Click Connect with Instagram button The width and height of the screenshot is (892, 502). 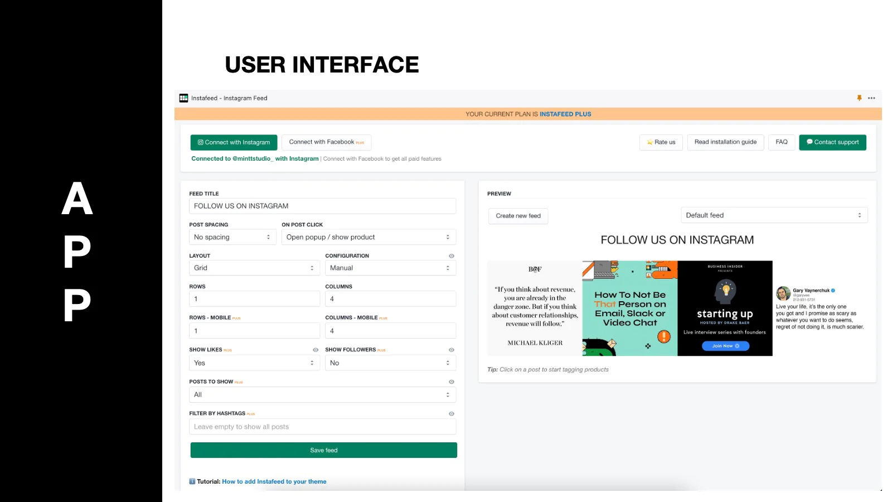(234, 142)
